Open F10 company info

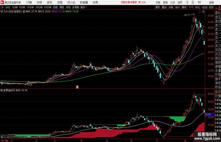191,7
